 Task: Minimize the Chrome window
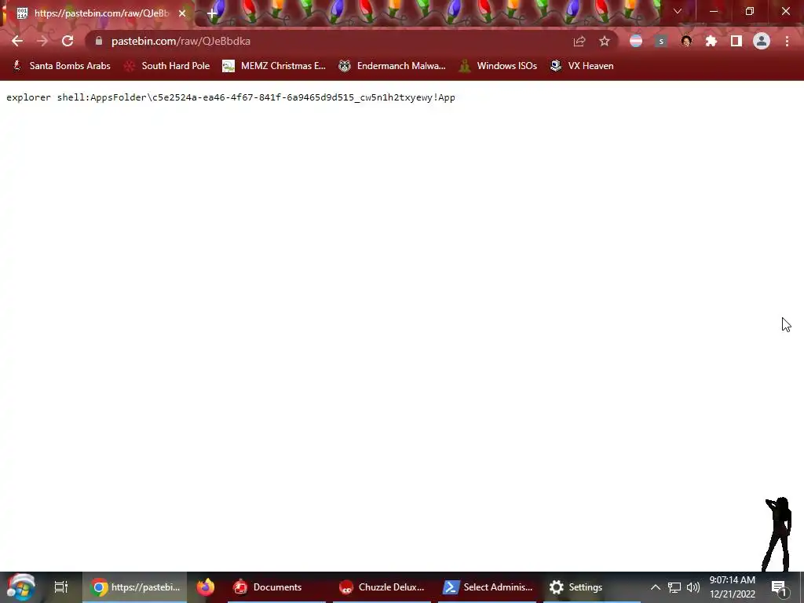tap(714, 11)
